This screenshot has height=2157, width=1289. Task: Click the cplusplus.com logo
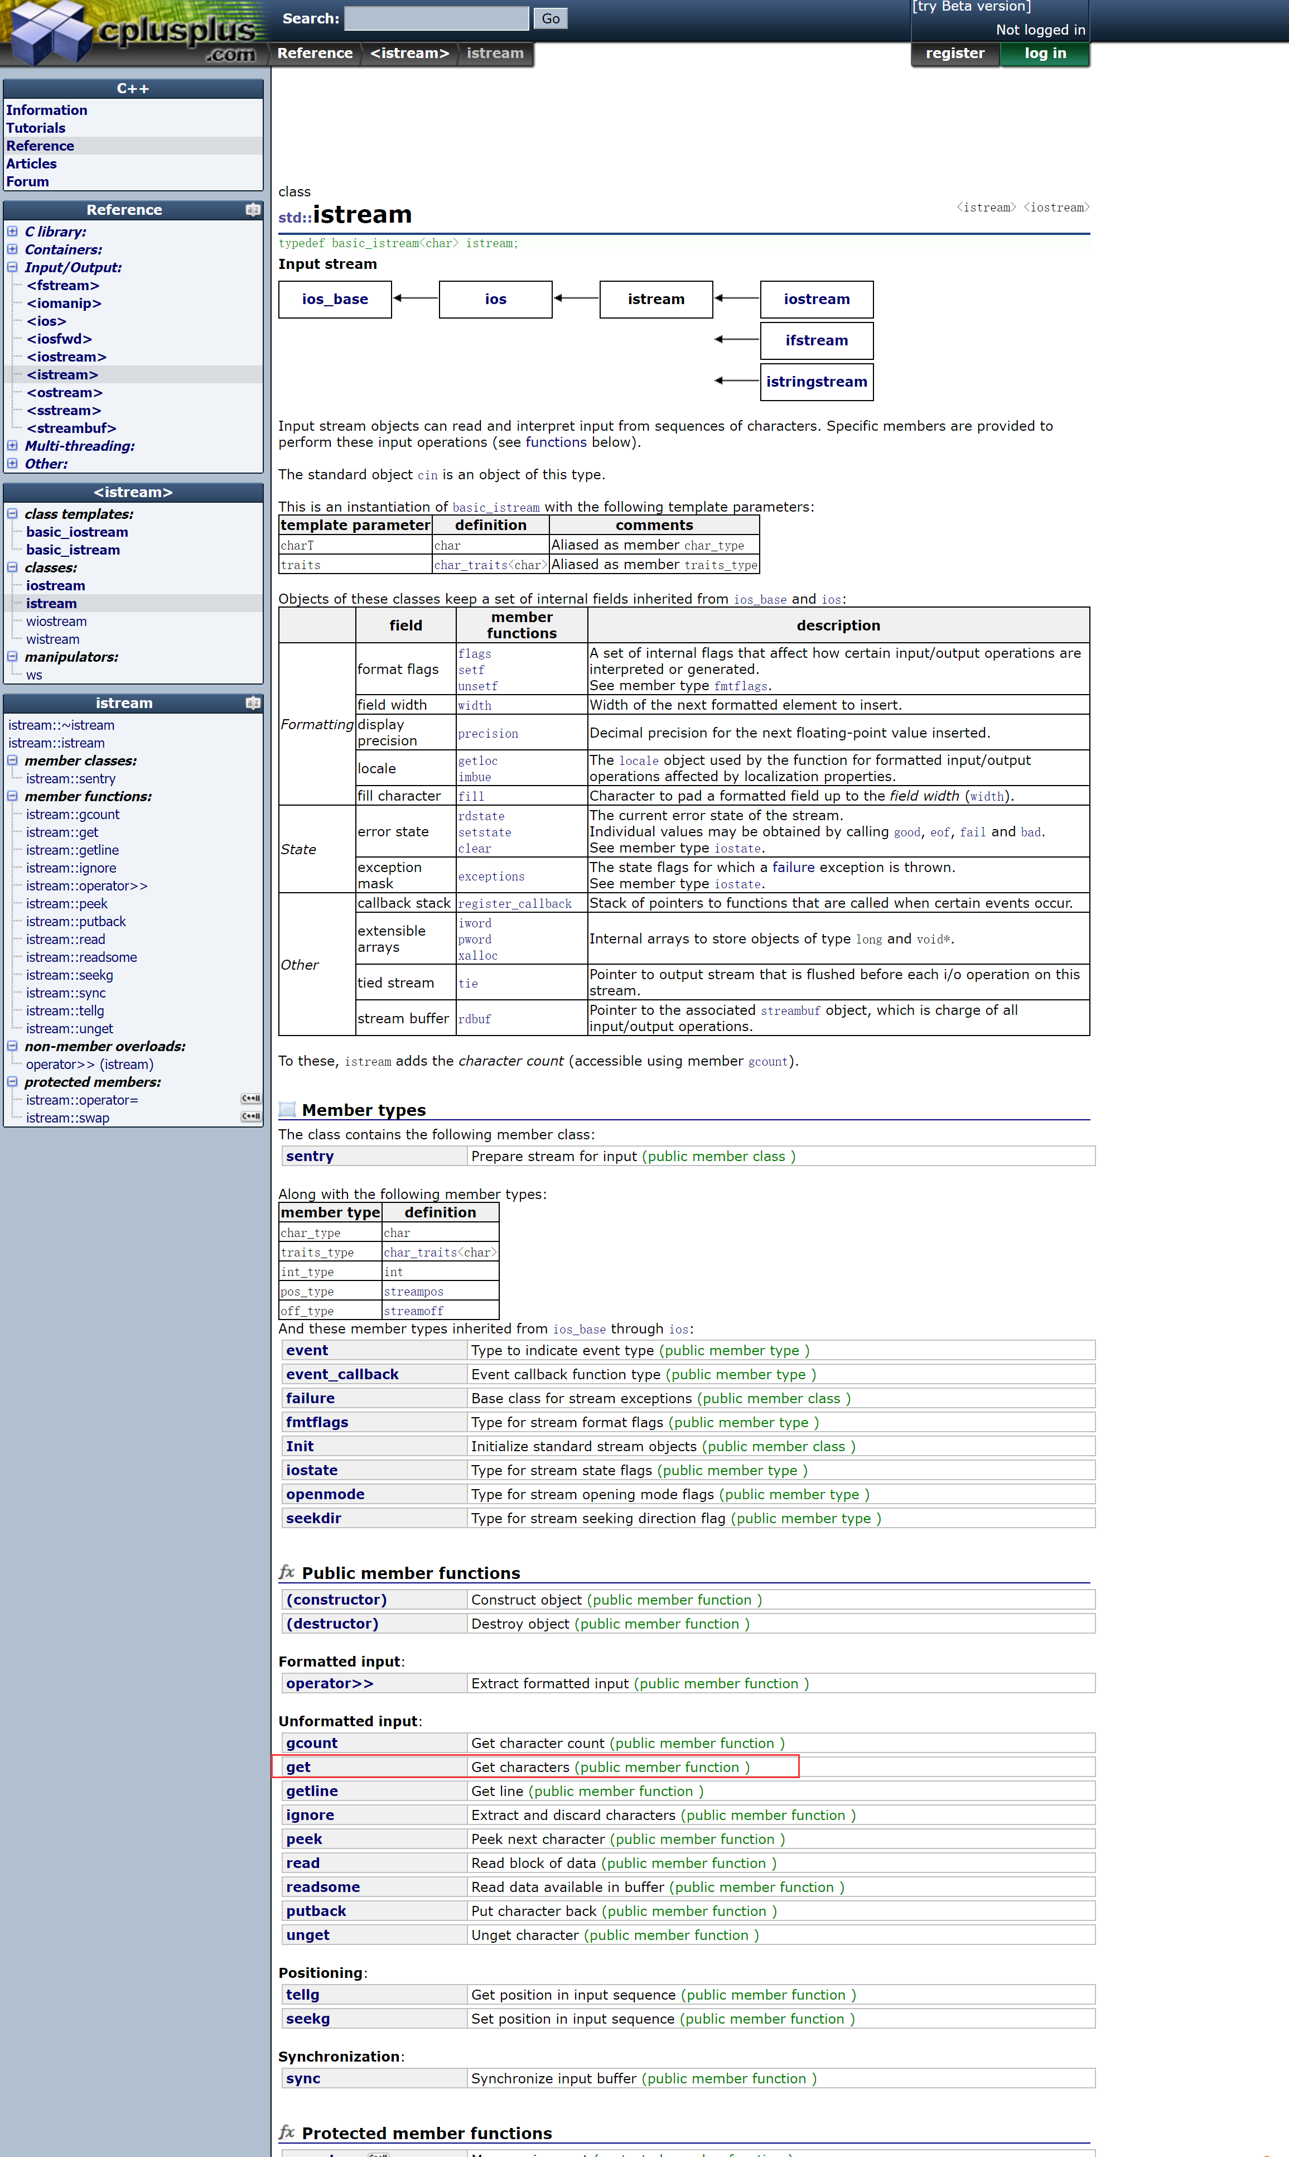(134, 32)
